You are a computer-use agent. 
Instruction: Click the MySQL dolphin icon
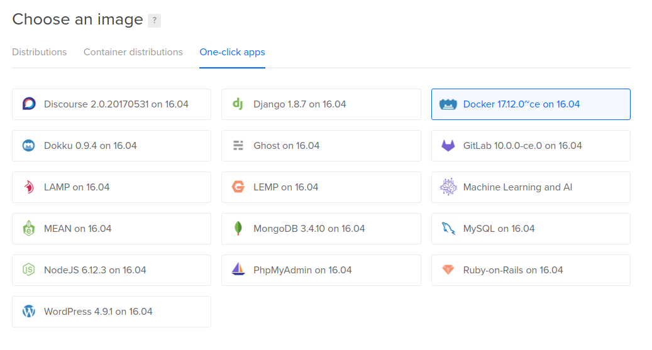click(448, 228)
